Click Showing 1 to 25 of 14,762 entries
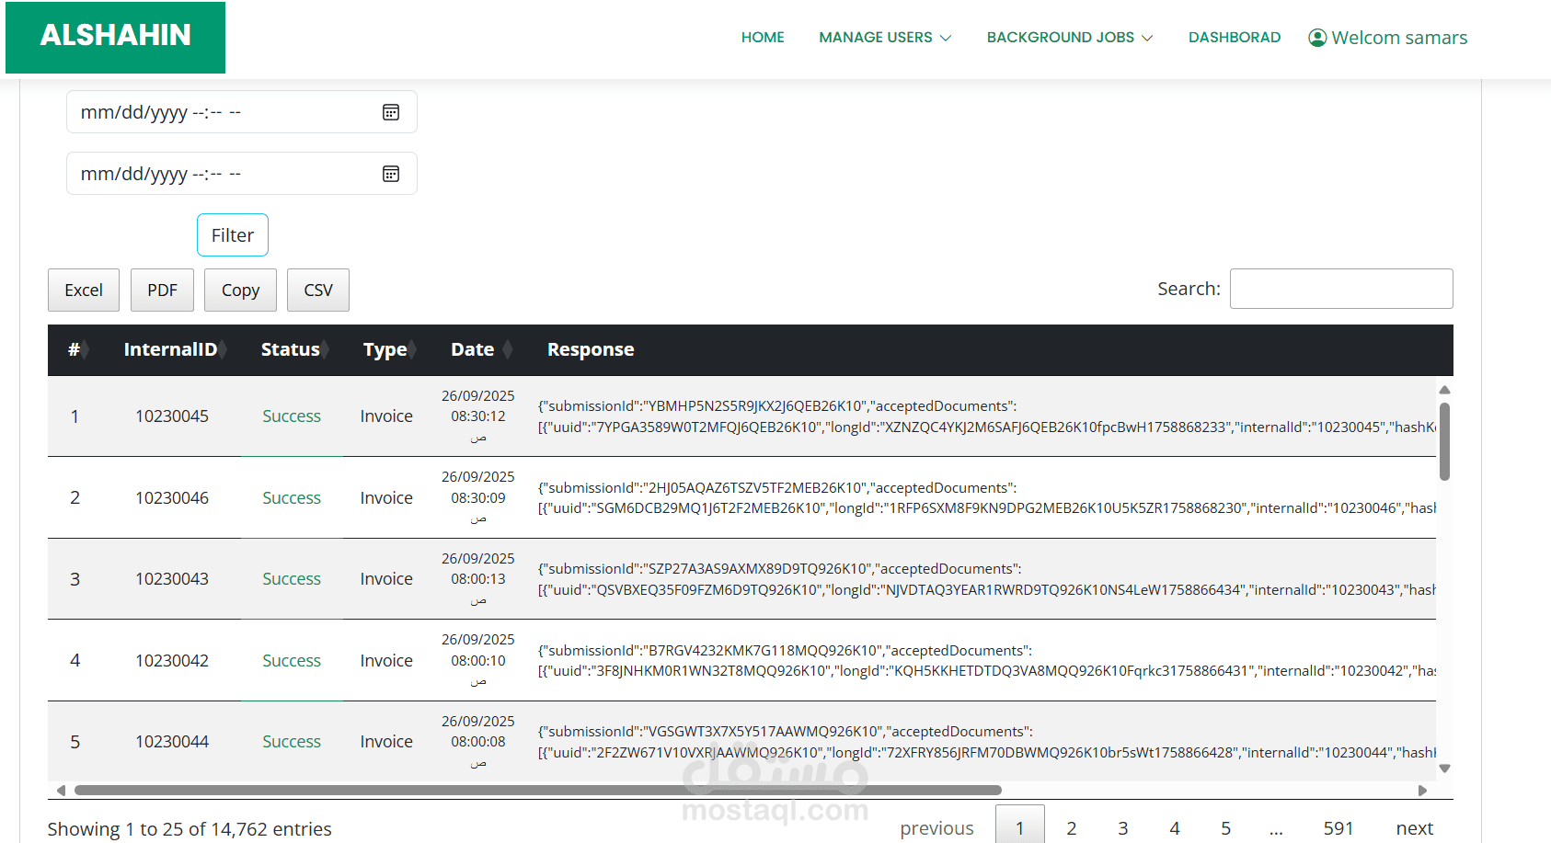Screen dimensions: 1551x843 click(190, 829)
